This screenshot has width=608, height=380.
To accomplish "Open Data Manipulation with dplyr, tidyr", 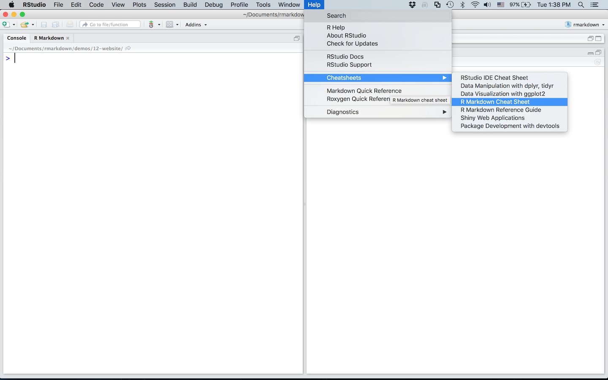I will 510,86.
